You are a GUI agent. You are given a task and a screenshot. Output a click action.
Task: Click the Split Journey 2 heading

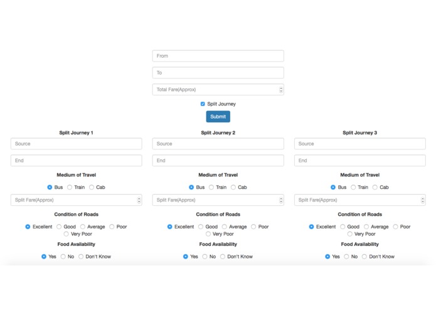(218, 133)
